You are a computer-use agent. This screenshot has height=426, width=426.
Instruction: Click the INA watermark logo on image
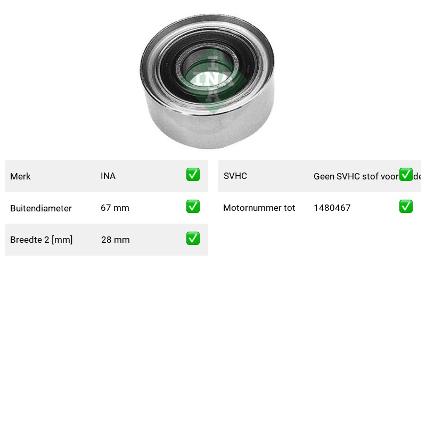(214, 80)
